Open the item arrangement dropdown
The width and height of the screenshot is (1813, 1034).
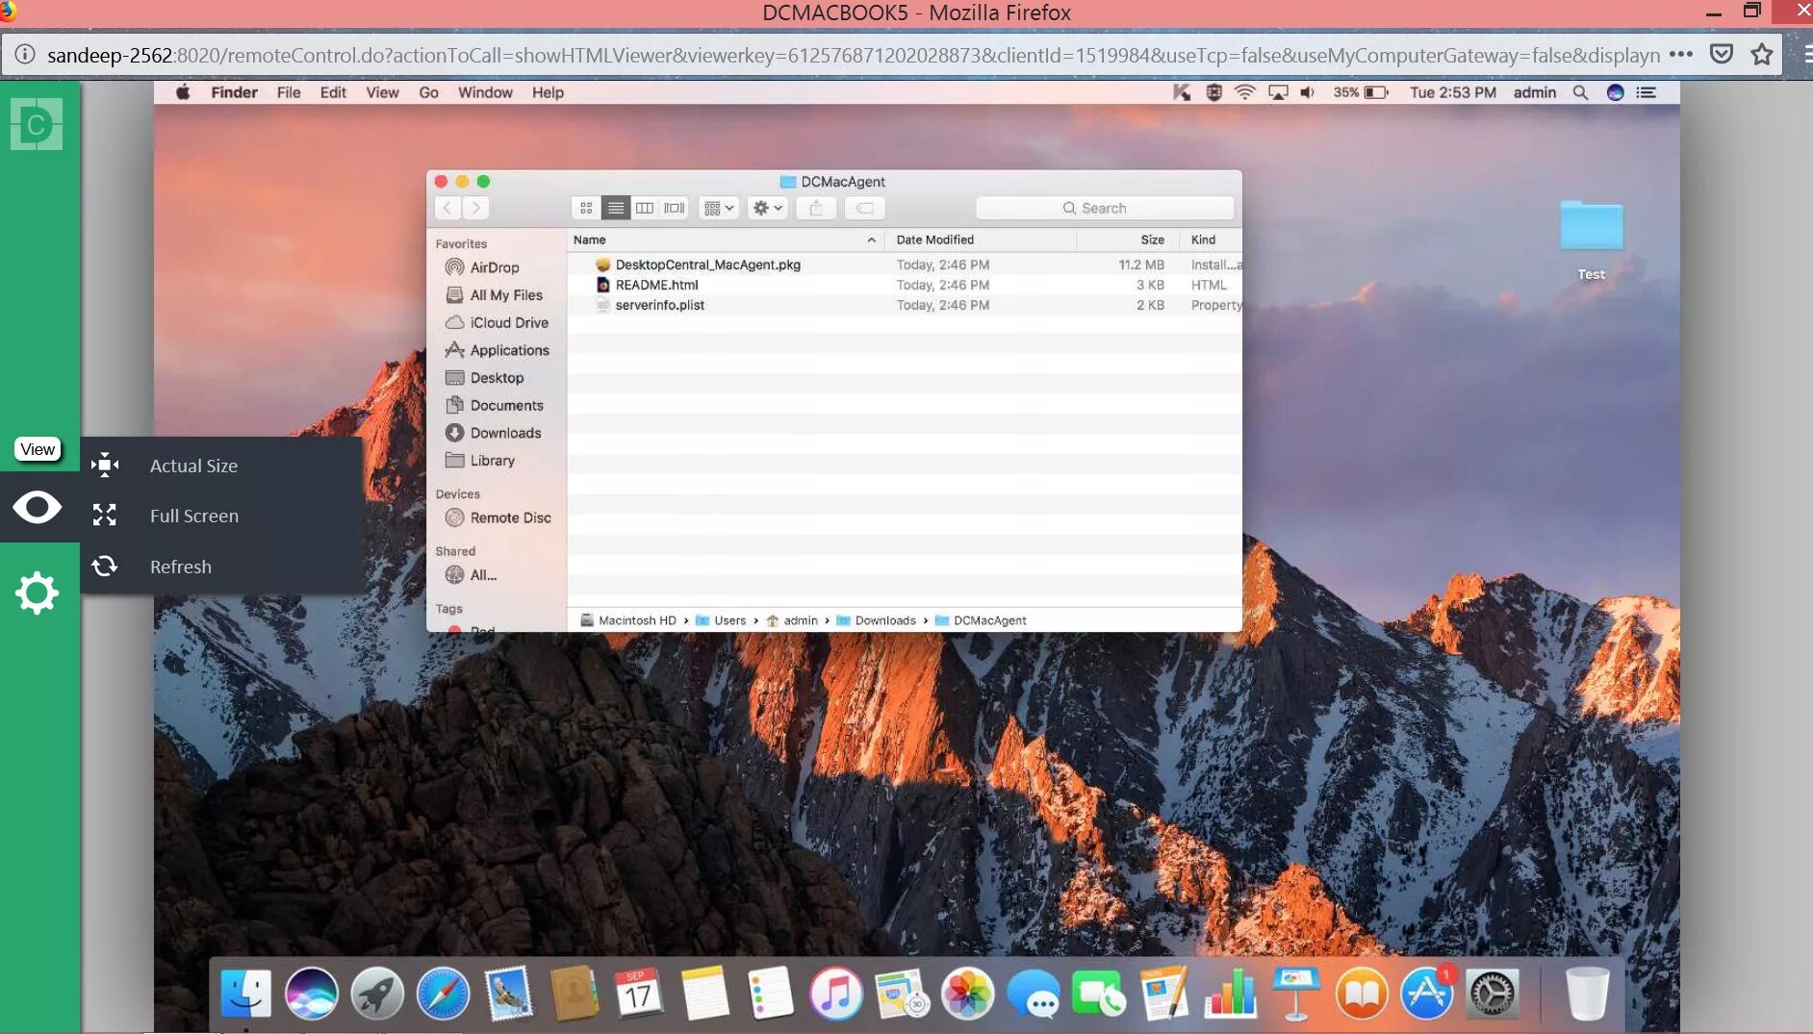pos(719,208)
